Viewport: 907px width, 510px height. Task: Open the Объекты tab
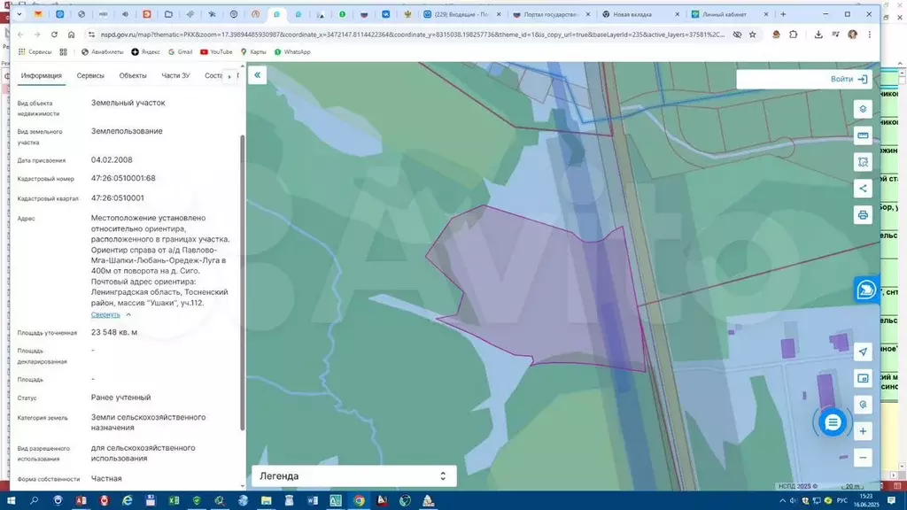pyautogui.click(x=133, y=76)
